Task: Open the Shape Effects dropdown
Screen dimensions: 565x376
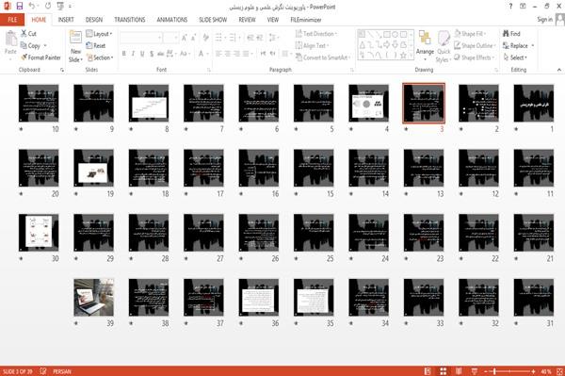Action: [x=474, y=57]
